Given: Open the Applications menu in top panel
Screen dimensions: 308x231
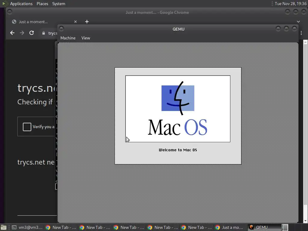Looking at the screenshot, I should (21, 4).
